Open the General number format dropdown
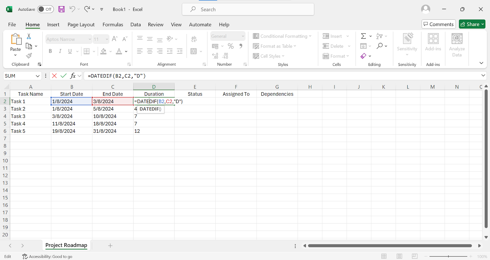This screenshot has height=260, width=490. coord(243,36)
